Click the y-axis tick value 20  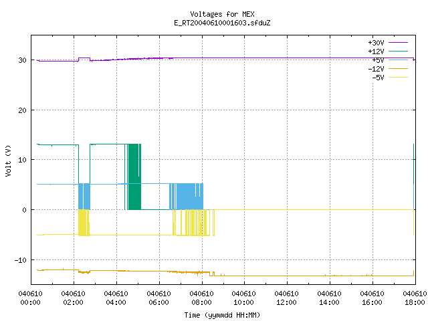click(22, 110)
